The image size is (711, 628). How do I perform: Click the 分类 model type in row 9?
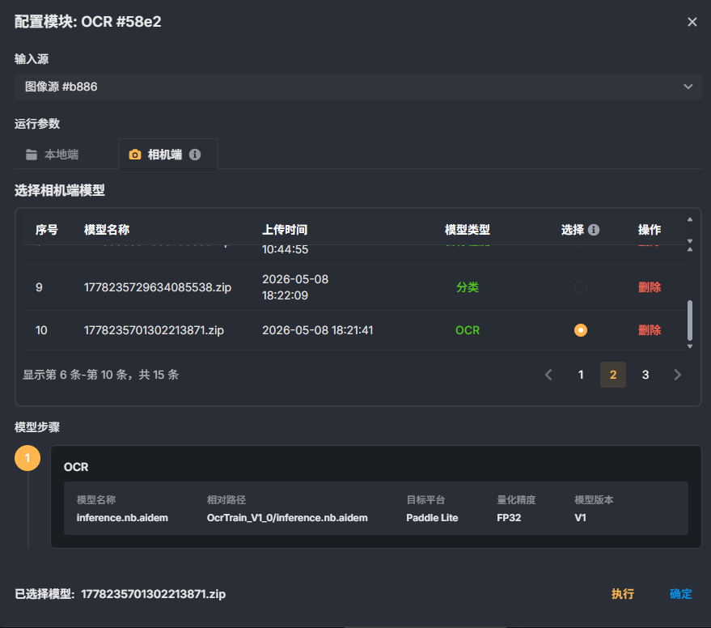(468, 287)
